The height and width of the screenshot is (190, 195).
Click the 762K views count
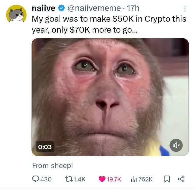pos(145,179)
